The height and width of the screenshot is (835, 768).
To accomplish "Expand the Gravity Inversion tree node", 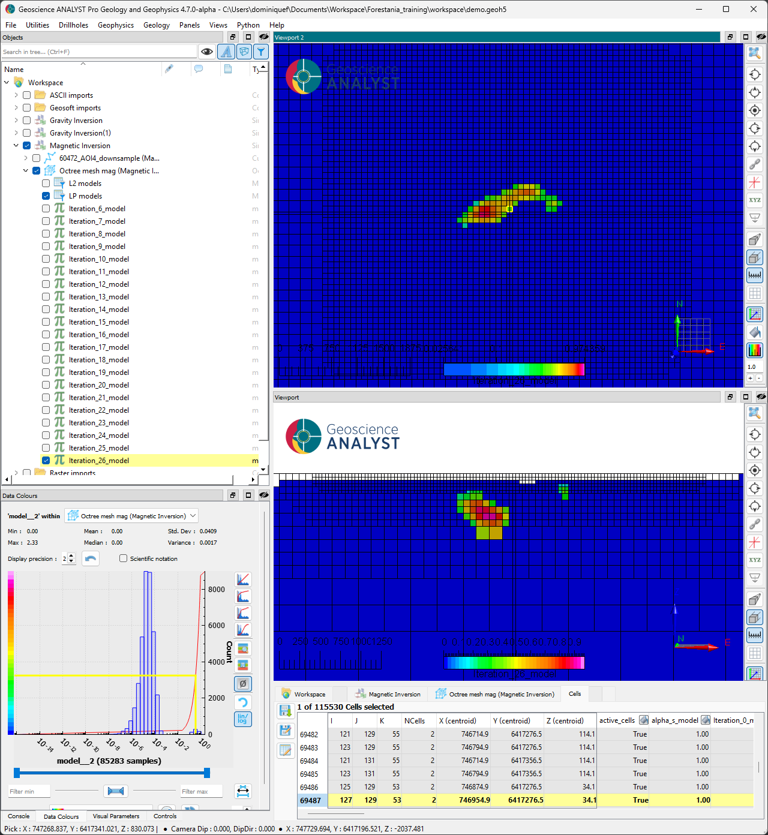I will point(16,121).
